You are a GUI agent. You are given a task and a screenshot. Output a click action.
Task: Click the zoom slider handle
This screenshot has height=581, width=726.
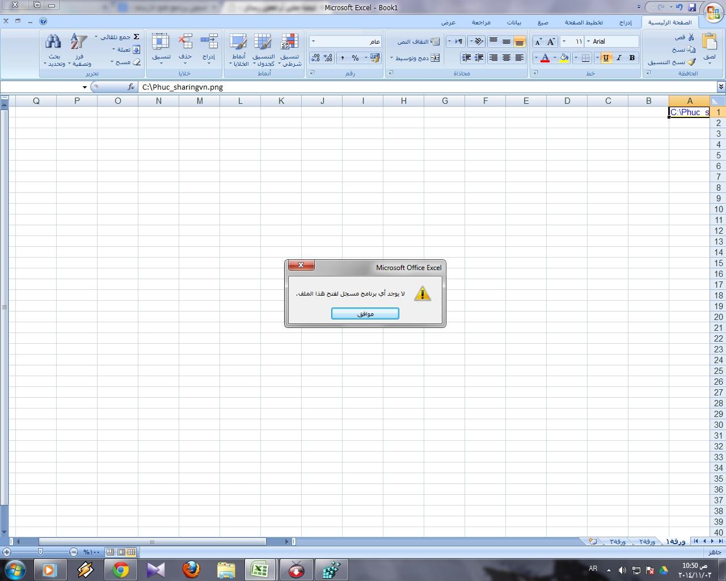(x=40, y=552)
